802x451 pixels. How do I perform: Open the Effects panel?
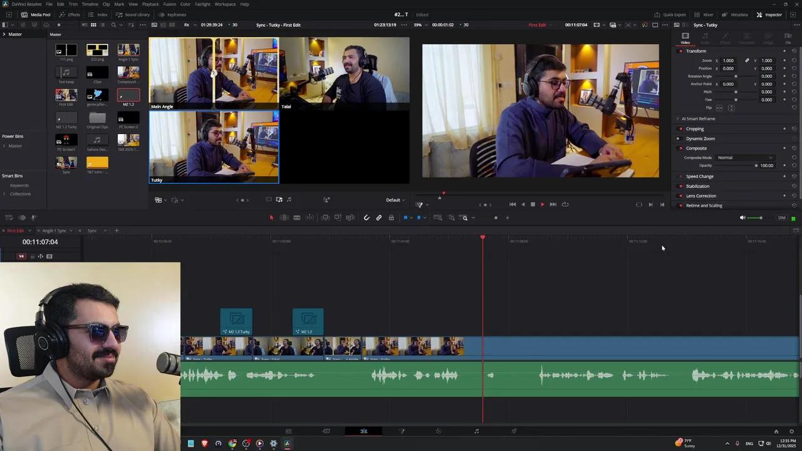click(x=70, y=14)
